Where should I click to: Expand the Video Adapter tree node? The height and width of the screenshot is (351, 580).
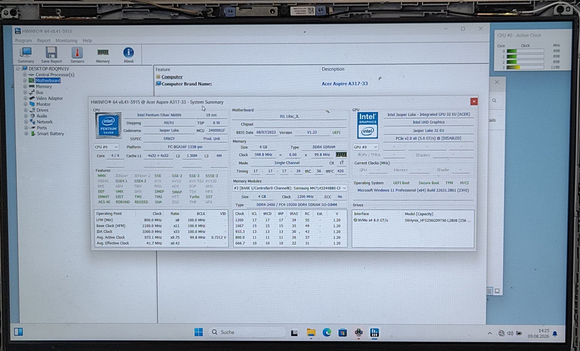pyautogui.click(x=25, y=98)
